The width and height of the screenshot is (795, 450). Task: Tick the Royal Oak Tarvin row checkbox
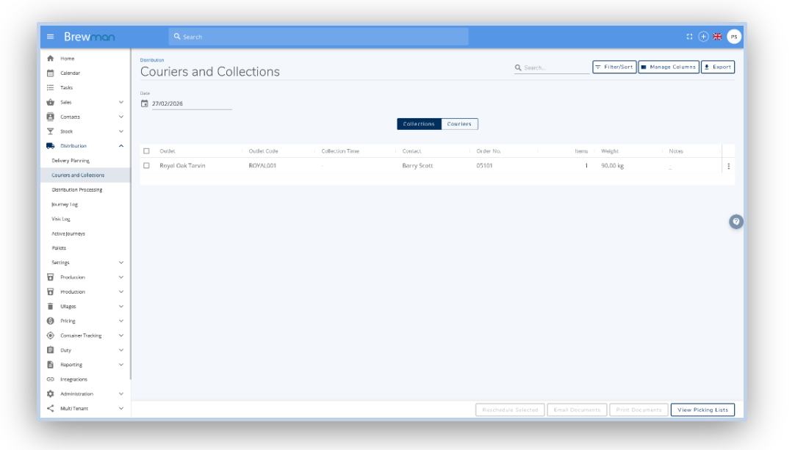pos(146,166)
